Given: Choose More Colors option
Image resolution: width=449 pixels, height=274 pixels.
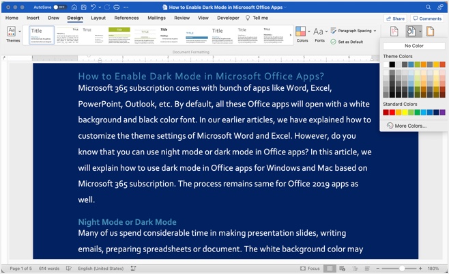Looking at the screenshot, I should (407, 126).
